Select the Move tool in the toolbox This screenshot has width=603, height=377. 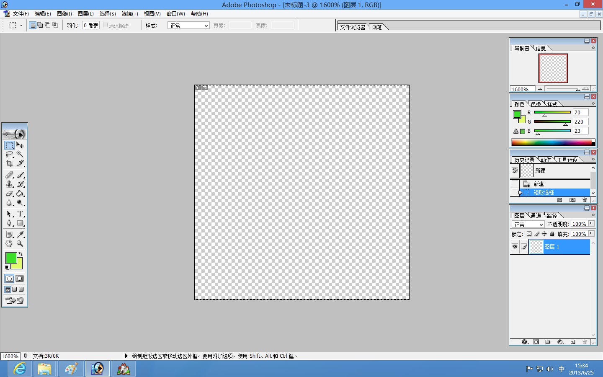pos(20,145)
